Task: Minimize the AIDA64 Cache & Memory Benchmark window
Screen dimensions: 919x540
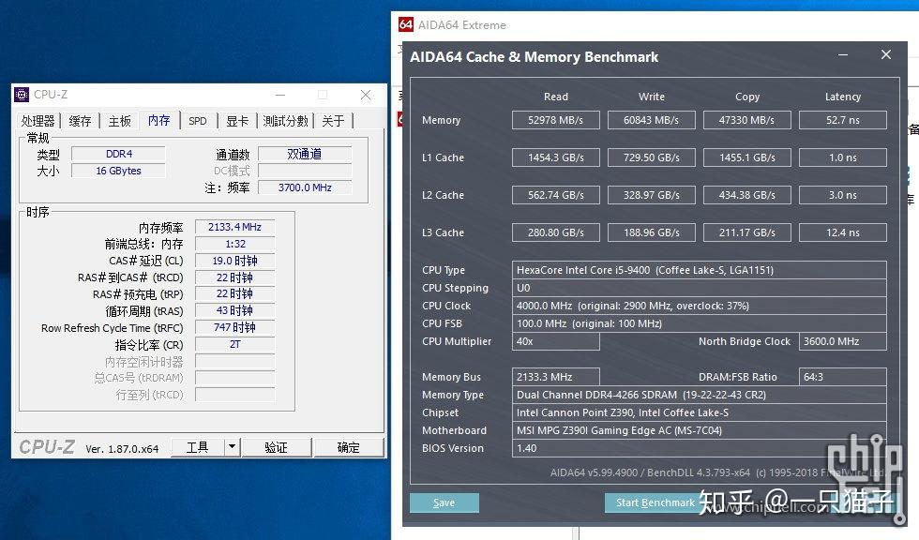Action: click(843, 55)
